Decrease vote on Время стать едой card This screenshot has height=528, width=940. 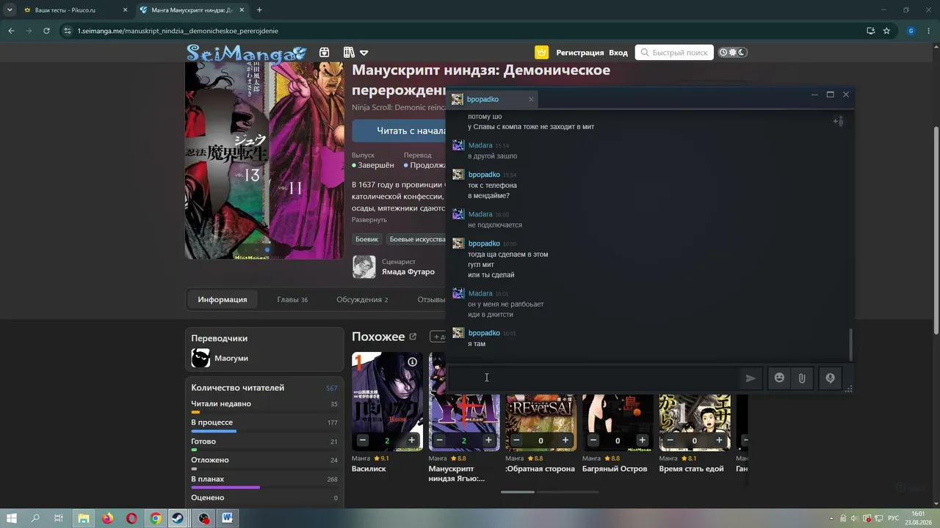coord(670,441)
